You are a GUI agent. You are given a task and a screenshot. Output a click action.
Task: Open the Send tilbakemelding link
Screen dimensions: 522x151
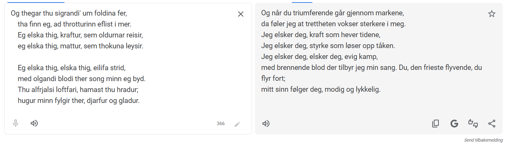point(483,140)
